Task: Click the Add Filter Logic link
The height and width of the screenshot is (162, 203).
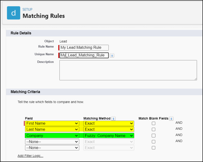Action: coord(30,156)
